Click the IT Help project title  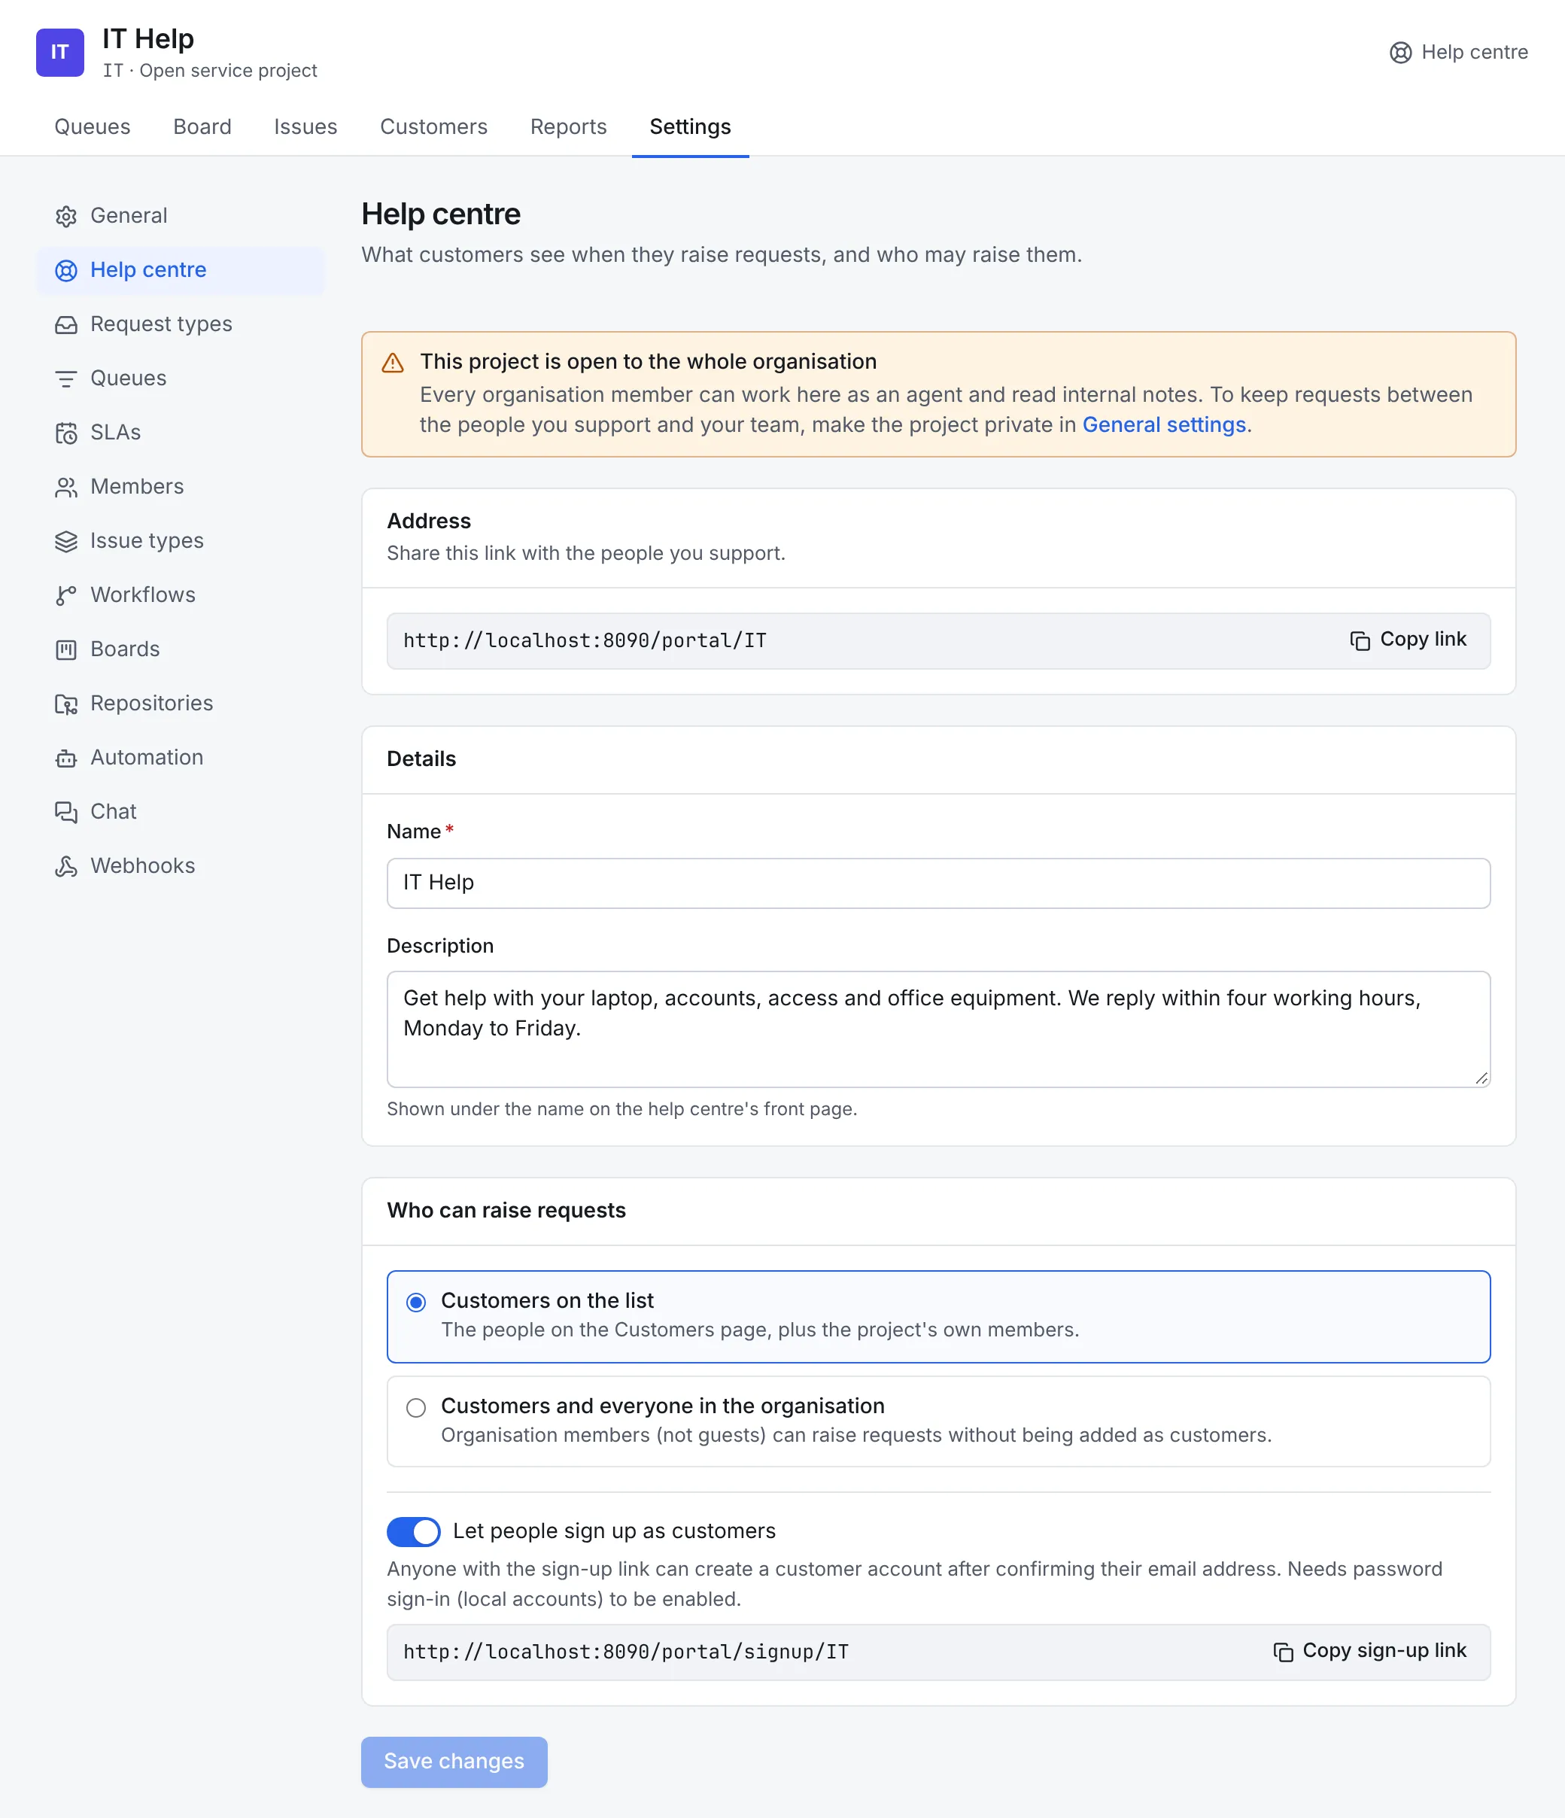tap(147, 38)
